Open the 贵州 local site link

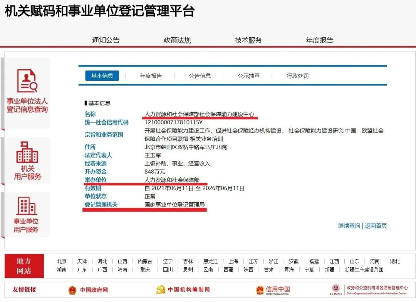pos(188,270)
